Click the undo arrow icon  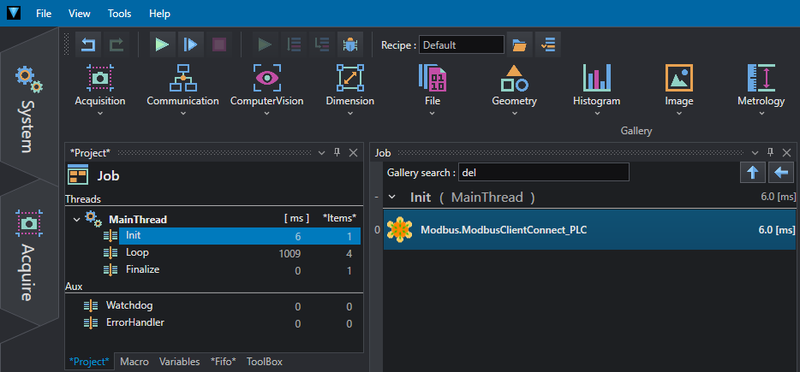tap(88, 44)
